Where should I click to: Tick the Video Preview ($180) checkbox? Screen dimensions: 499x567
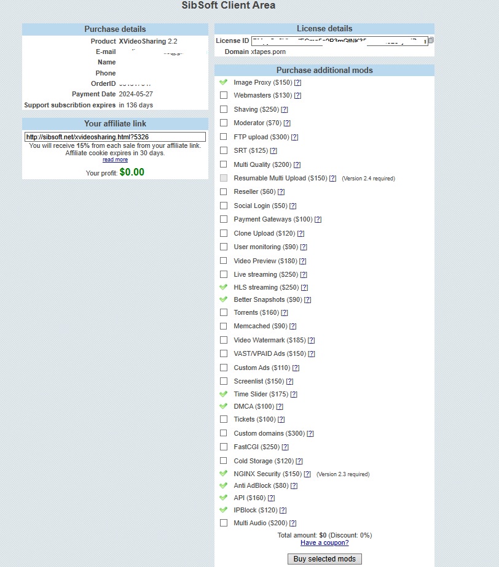[x=224, y=261]
